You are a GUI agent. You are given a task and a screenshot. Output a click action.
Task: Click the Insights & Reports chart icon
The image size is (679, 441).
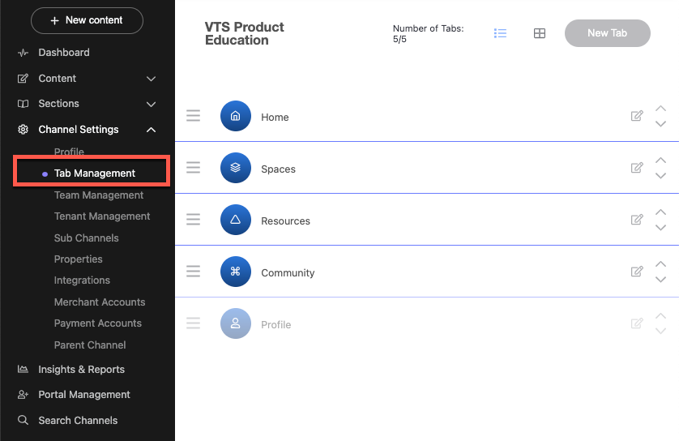[23, 369]
